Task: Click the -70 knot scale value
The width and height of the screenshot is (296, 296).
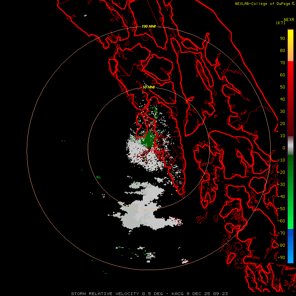Action: [x=281, y=233]
